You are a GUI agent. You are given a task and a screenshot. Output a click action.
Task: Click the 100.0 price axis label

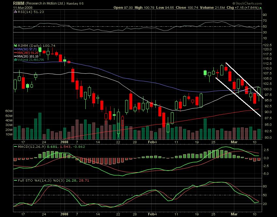267,89
